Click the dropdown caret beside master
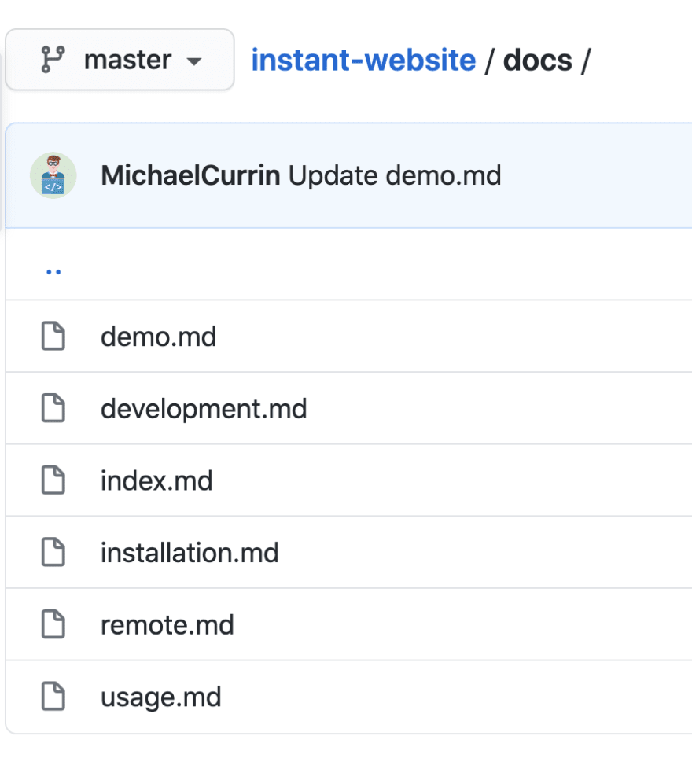This screenshot has width=692, height=769. pos(194,62)
